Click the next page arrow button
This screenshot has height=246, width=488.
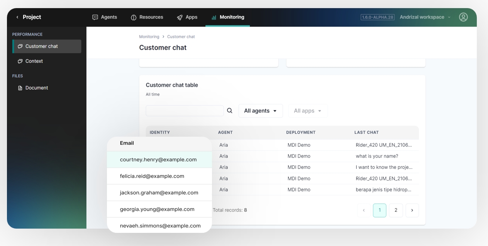tap(412, 210)
